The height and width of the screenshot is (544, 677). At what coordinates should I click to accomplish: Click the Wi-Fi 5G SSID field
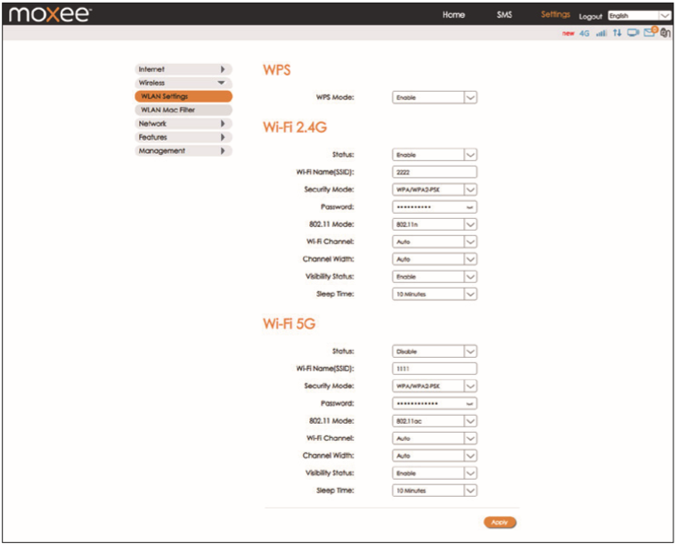435,369
